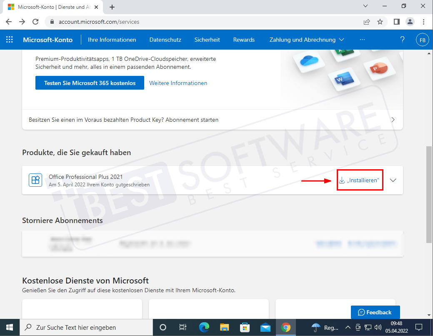Expand the Office Professional Plus 2021 details

pyautogui.click(x=393, y=180)
